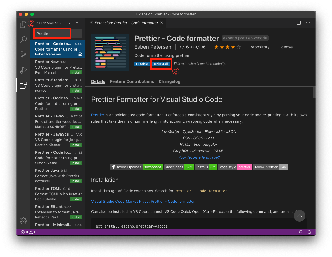Screen dimensions: 332x257
Task: Open the Visual Studio Code Market Place link
Action: pos(143,202)
